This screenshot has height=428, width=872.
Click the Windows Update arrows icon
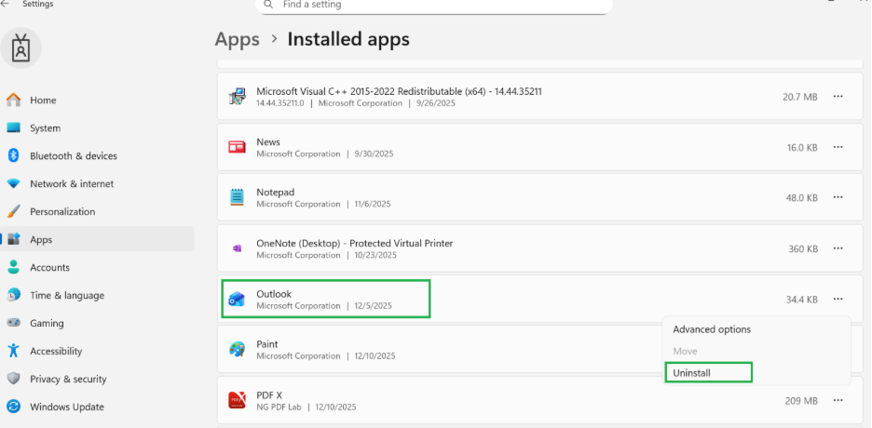pyautogui.click(x=14, y=407)
